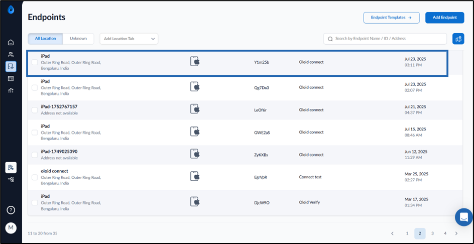Open the M user avatar
The image size is (474, 244).
(11, 227)
